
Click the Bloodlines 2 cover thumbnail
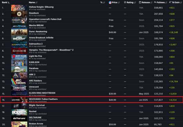(x=19, y=51)
